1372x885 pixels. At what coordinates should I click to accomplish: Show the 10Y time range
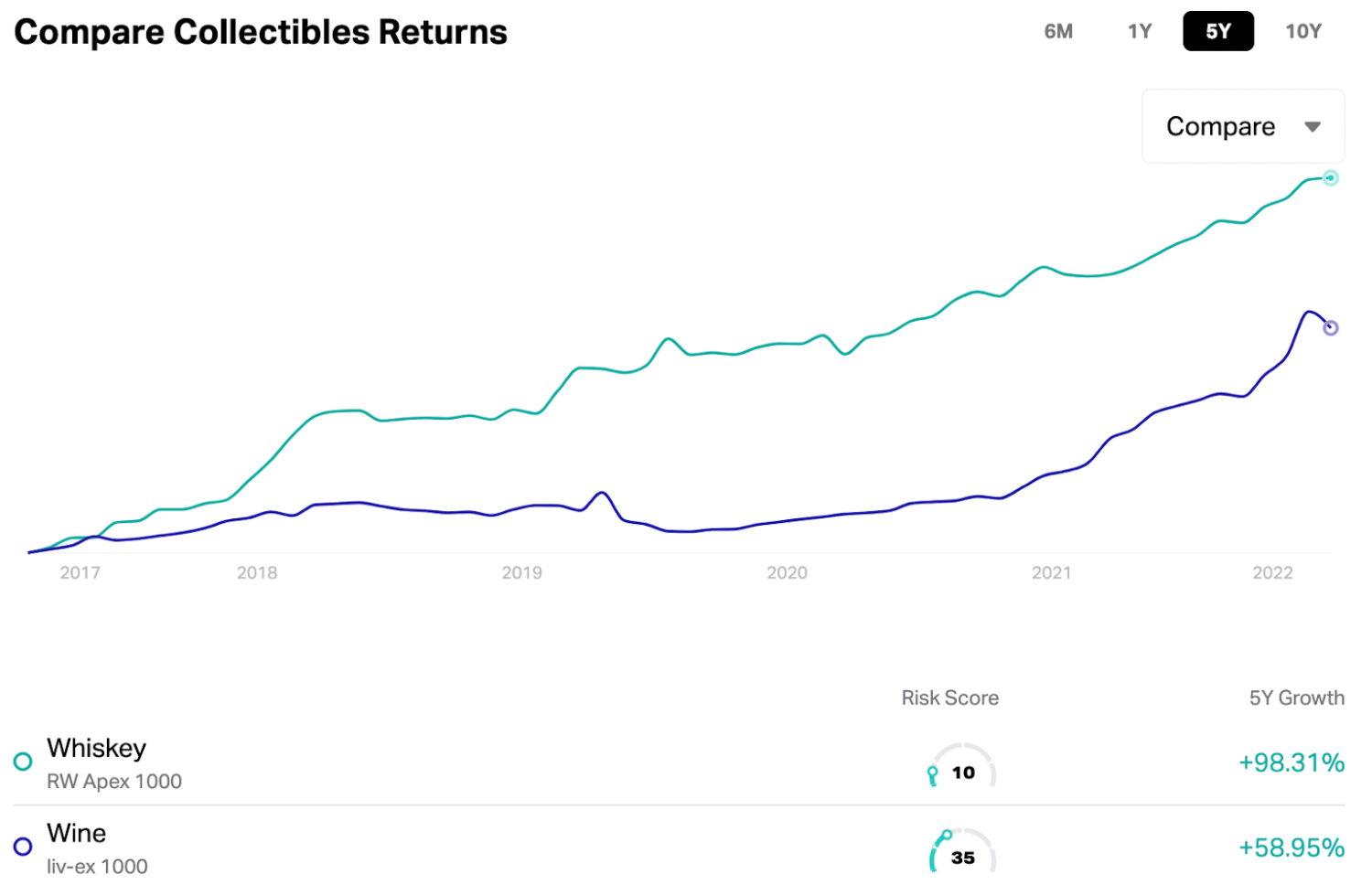1303,31
